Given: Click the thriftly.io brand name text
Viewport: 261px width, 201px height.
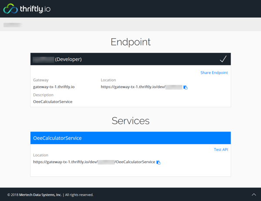Looking at the screenshot, I should pos(35,9).
